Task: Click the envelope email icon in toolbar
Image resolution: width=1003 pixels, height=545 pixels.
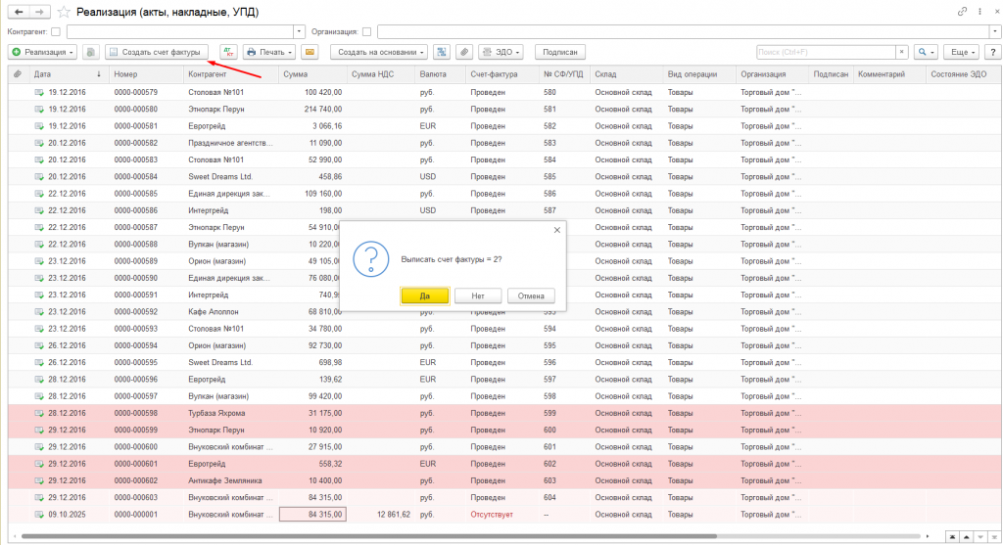Action: (310, 52)
